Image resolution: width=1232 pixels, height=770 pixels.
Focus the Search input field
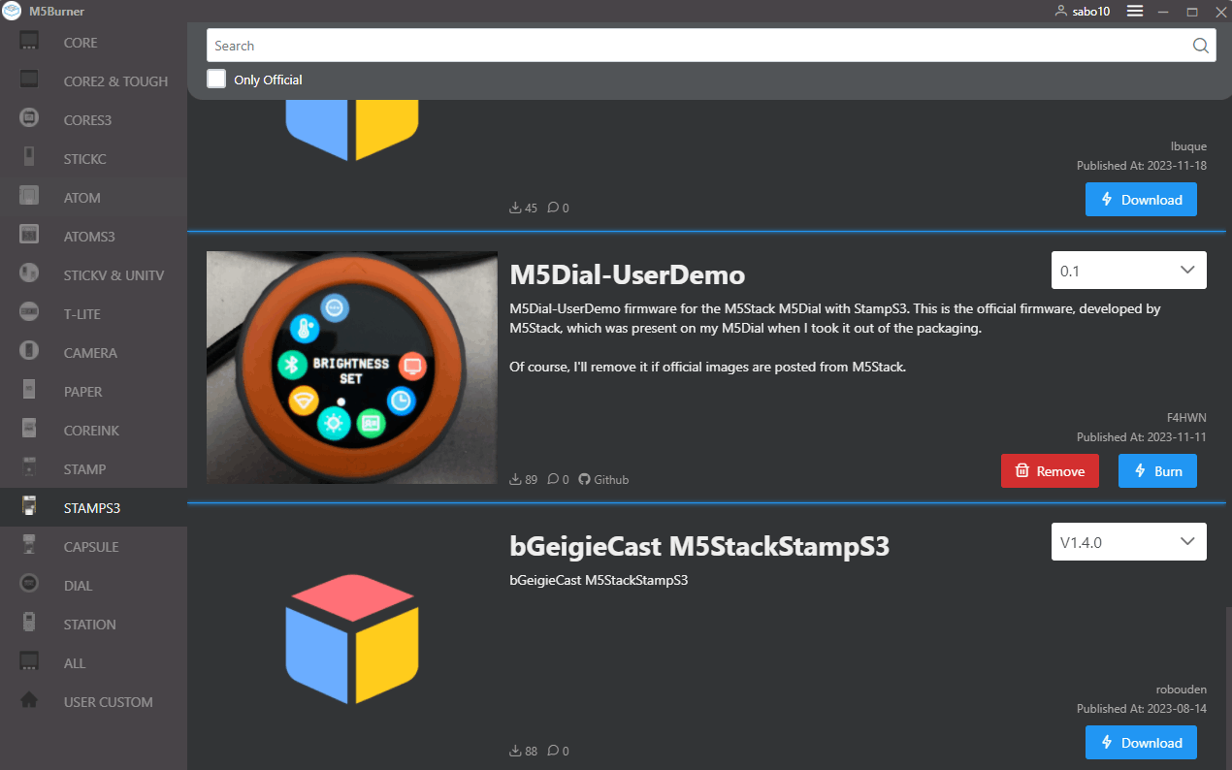[x=711, y=46]
